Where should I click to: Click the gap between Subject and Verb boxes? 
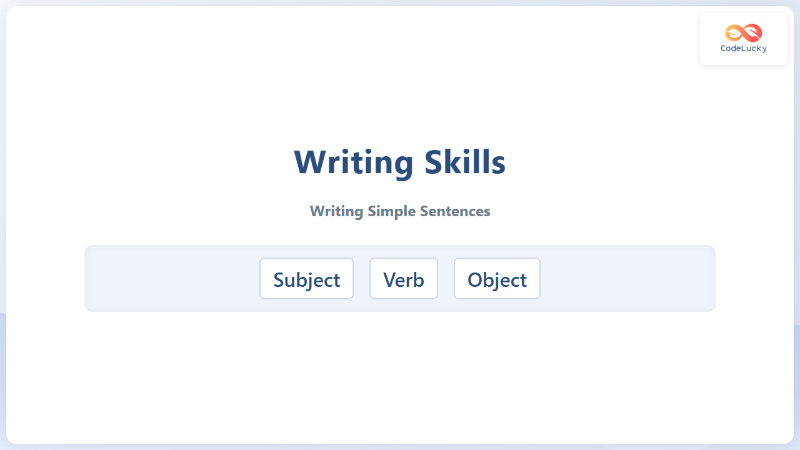tap(361, 279)
